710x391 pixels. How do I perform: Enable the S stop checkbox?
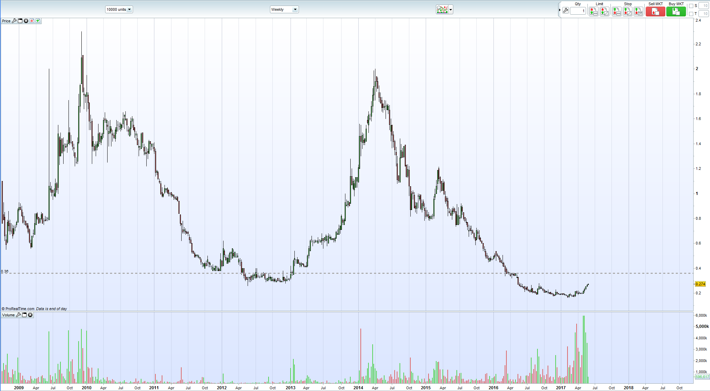click(691, 6)
